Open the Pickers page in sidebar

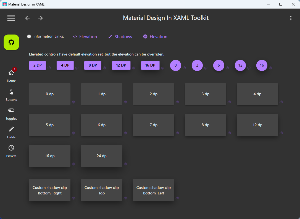[x=11, y=151]
